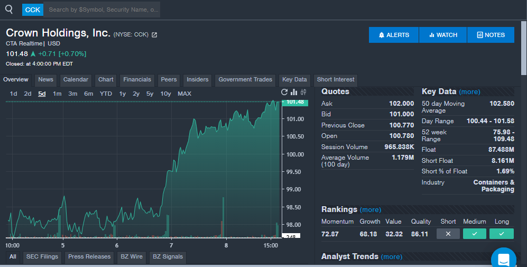Open the chat support bubble

(503, 258)
